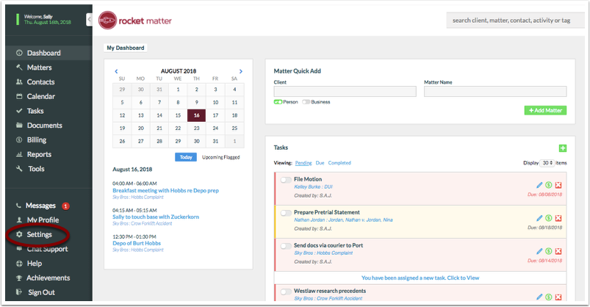590x307 pixels.
Task: Toggle Prepare Pretrial Statement complete
Action: [286, 213]
